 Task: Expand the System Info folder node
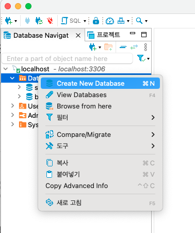point(12,124)
